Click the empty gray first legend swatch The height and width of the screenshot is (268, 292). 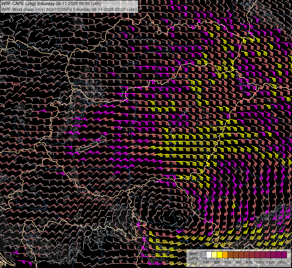(203, 255)
